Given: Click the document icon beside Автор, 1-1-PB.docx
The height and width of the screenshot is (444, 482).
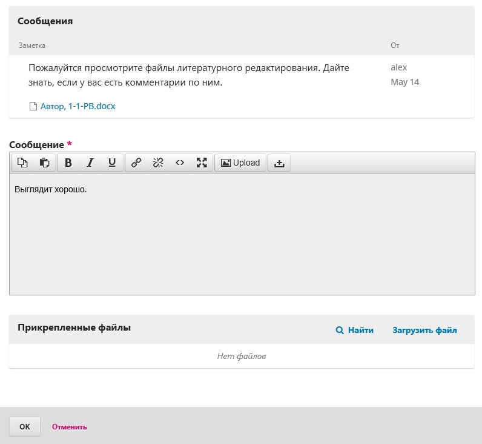Looking at the screenshot, I should point(33,106).
